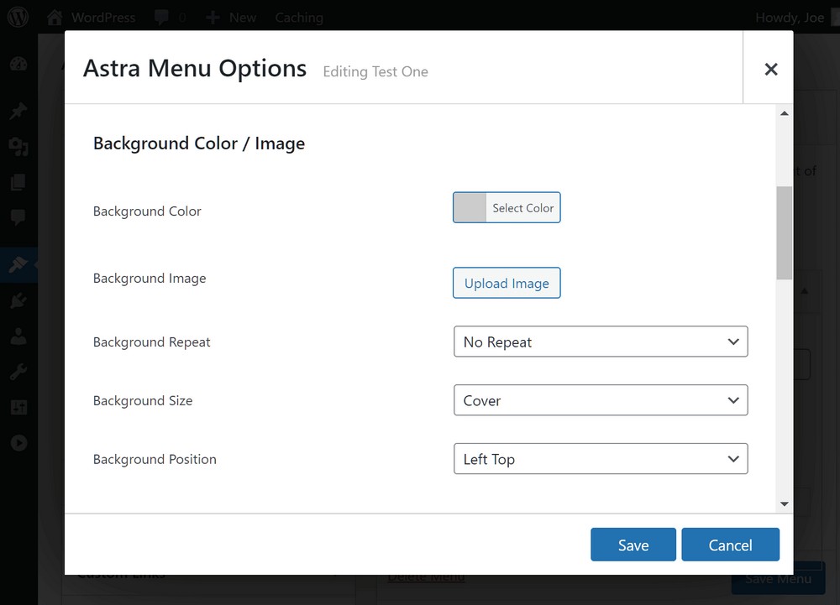This screenshot has height=605, width=840.
Task: Open the Media library sidebar icon
Action: click(x=18, y=148)
